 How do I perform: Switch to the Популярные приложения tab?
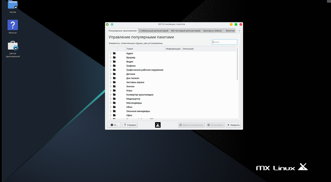(122, 31)
